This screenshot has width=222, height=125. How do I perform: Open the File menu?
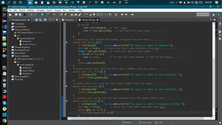(10, 10)
